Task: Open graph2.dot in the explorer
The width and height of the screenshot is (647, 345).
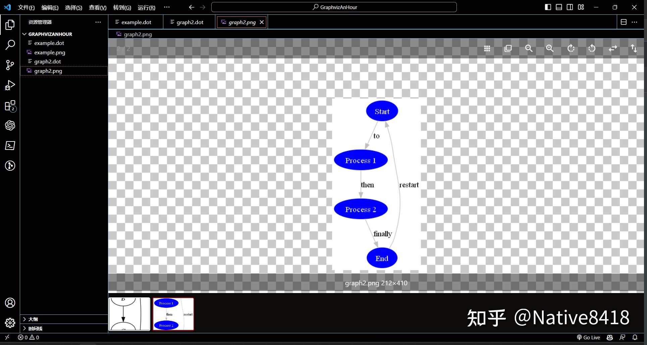Action: 48,61
